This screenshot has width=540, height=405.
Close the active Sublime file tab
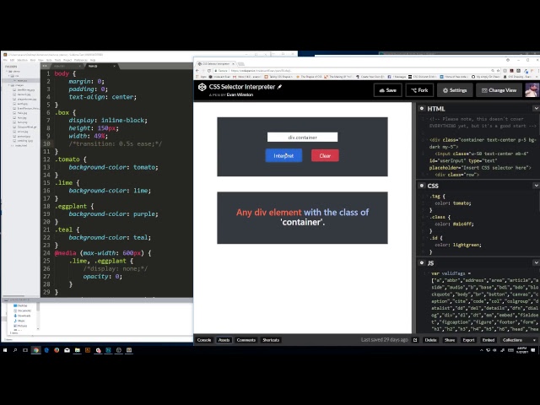tap(115, 66)
